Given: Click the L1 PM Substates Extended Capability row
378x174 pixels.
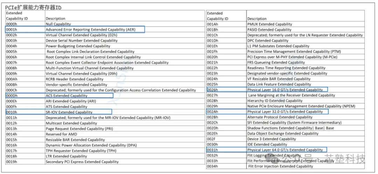Looking at the screenshot, I should tap(278, 46).
